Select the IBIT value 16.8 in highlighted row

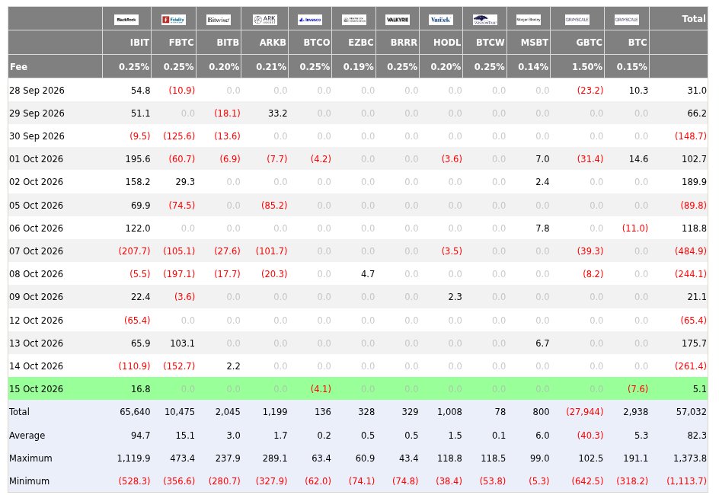pyautogui.click(x=141, y=389)
